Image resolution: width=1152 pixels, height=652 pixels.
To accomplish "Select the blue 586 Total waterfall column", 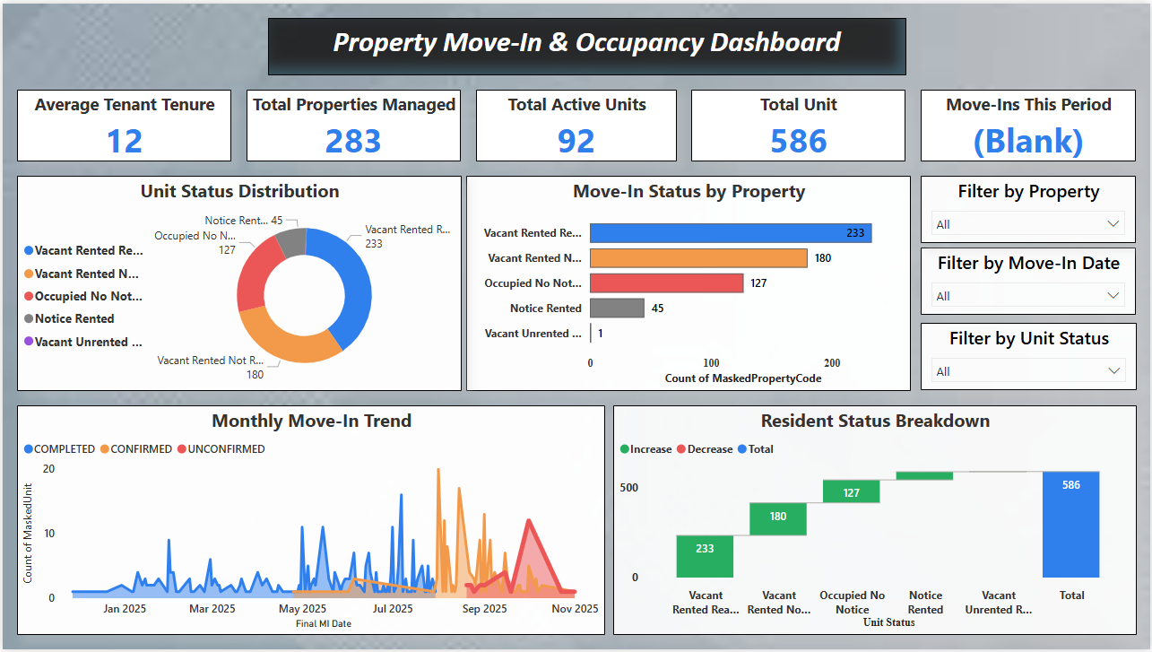I will (1070, 529).
